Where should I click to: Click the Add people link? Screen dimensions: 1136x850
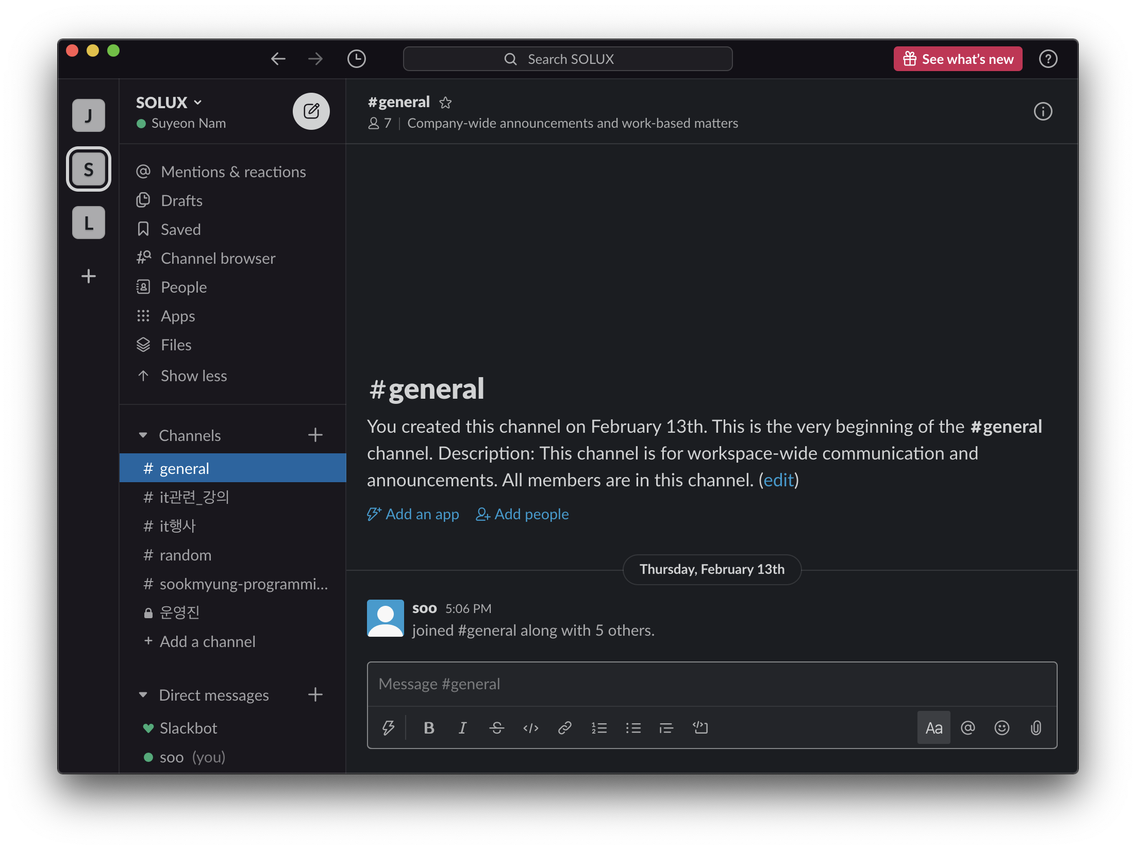[x=522, y=514]
